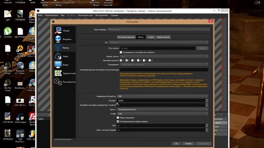The height and width of the screenshot is (148, 264).
Task: Enable audio track 3 checkbox
Action: pyautogui.click(x=132, y=60)
